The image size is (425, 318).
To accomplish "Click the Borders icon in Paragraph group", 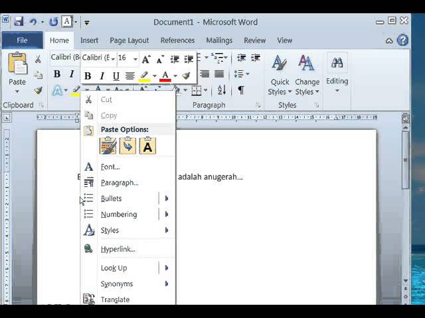I will coord(197,90).
